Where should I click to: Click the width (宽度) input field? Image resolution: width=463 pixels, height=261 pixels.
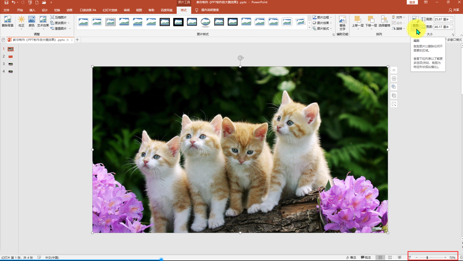point(441,27)
